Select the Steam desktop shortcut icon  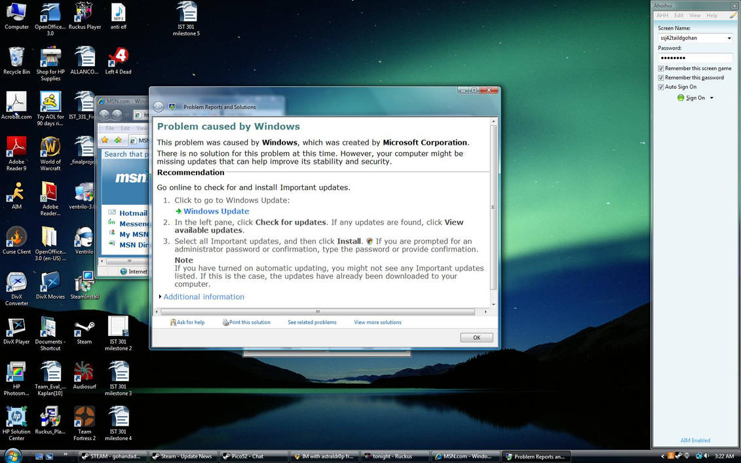click(x=84, y=330)
